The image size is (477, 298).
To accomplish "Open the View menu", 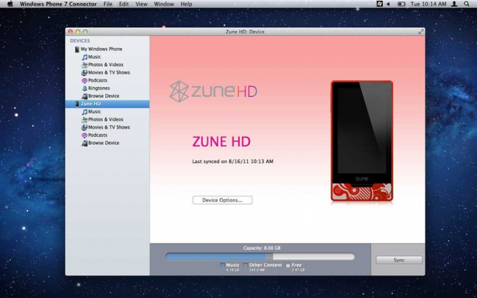I will [141, 4].
